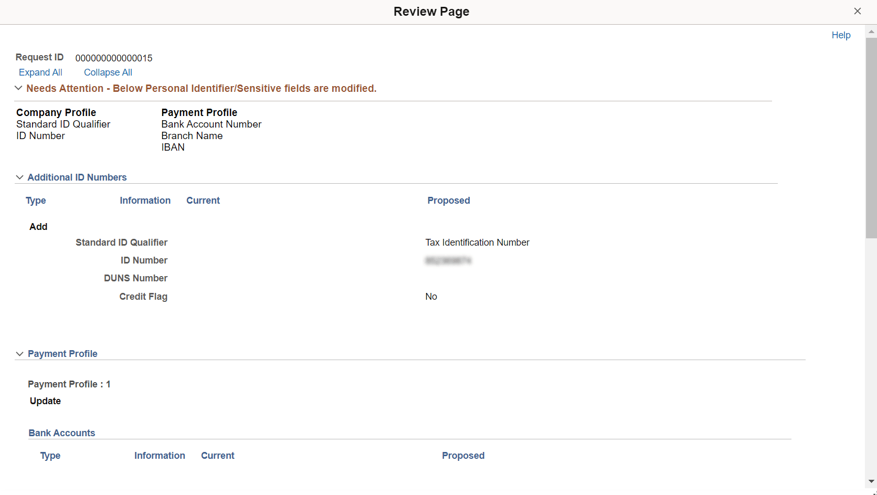Collapse the Additional ID Numbers section
This screenshot has height=495, width=877.
(x=19, y=177)
